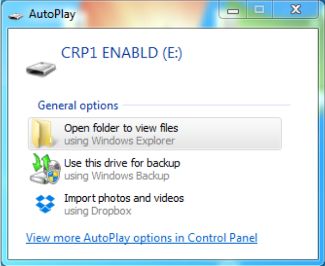Click the separator line beside General options
This screenshot has width=325, height=266.
[206, 105]
